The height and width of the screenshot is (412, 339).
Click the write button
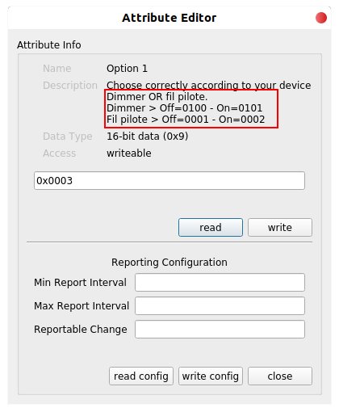280,227
